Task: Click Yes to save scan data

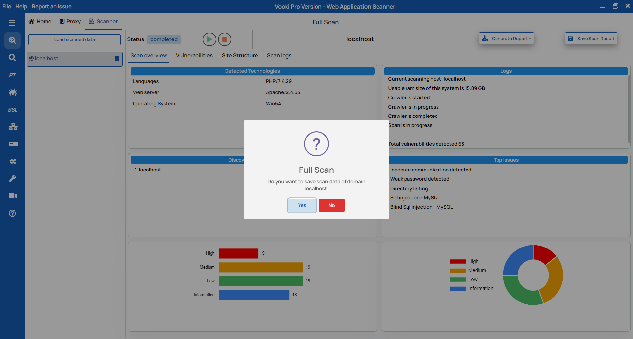Action: tap(302, 205)
